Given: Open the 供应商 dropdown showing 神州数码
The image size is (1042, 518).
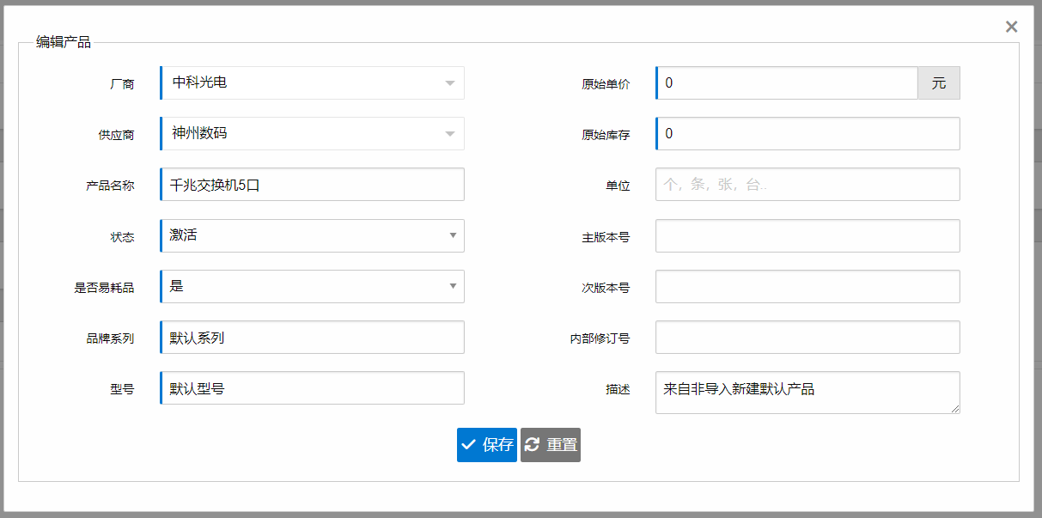Looking at the screenshot, I should [312, 133].
